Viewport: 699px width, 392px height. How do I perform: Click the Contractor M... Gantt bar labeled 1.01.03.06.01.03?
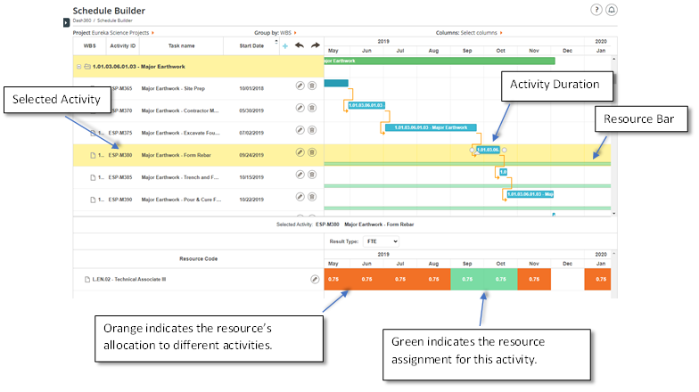366,105
